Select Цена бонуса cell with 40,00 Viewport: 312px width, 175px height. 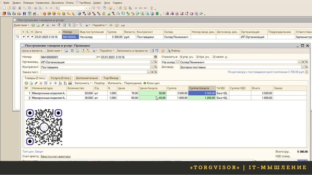click(153, 98)
